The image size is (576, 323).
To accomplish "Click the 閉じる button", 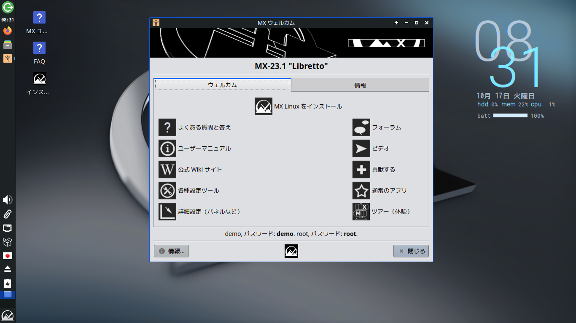I will click(411, 251).
